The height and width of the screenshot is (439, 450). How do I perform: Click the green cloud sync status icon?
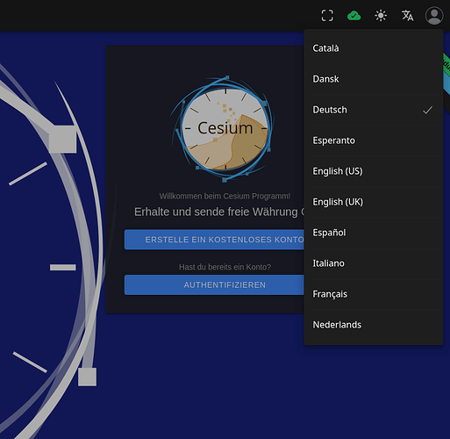(x=354, y=16)
